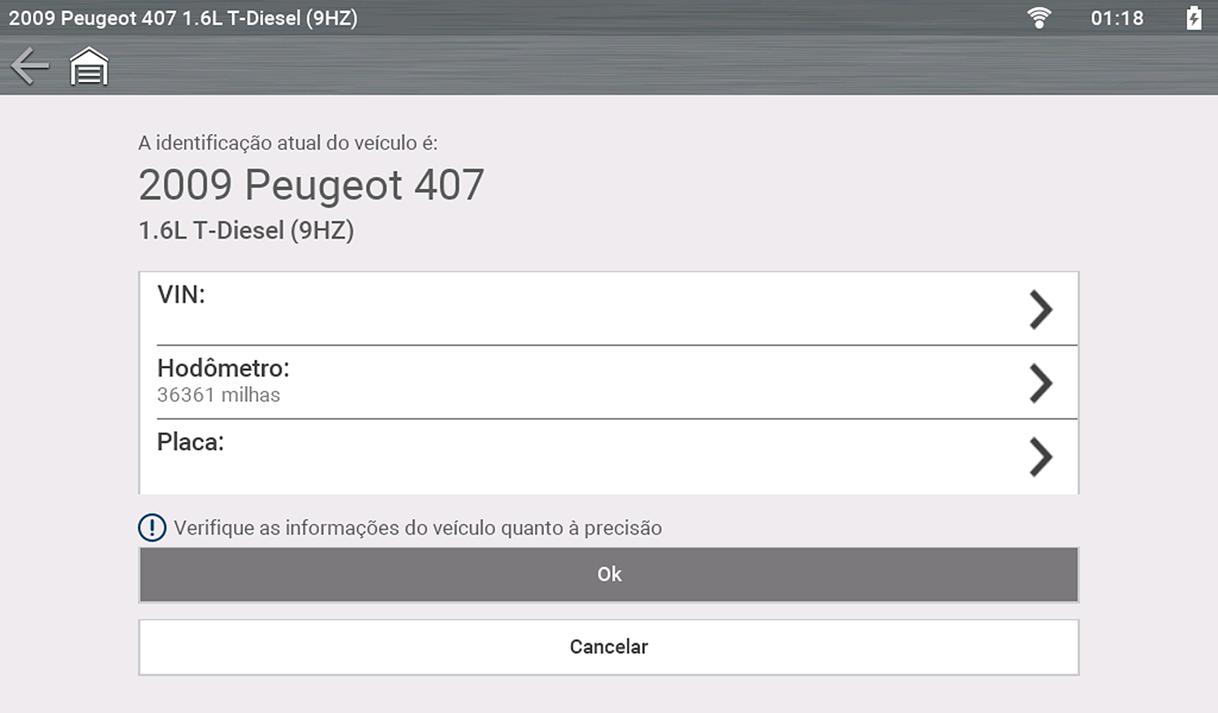Expand the VIN row chevron
The height and width of the screenshot is (713, 1218).
pos(1040,309)
